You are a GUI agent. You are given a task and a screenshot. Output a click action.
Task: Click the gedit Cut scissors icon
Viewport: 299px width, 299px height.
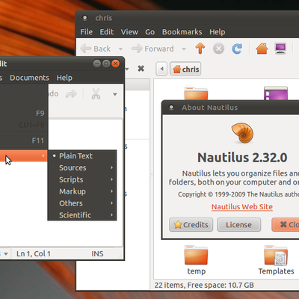[x=96, y=94]
